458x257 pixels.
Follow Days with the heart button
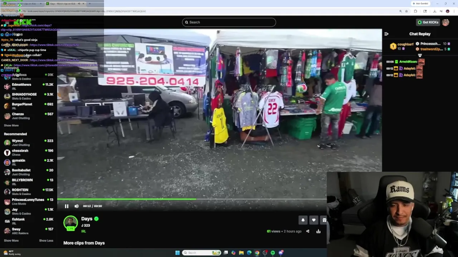tap(314, 220)
